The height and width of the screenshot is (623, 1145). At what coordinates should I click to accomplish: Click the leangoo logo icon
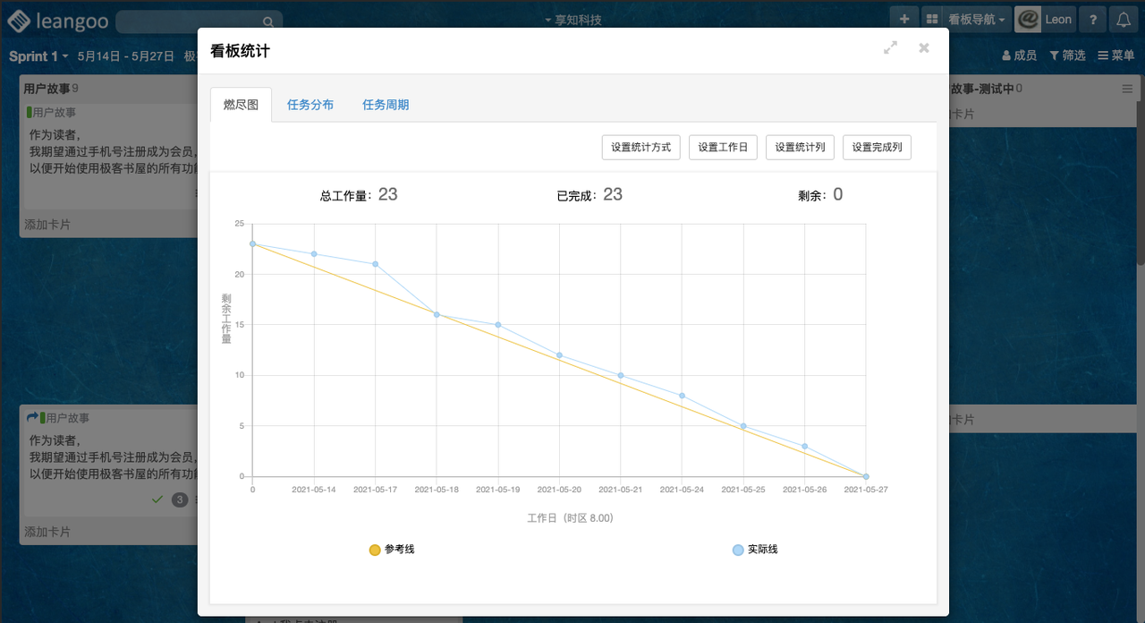[19, 21]
